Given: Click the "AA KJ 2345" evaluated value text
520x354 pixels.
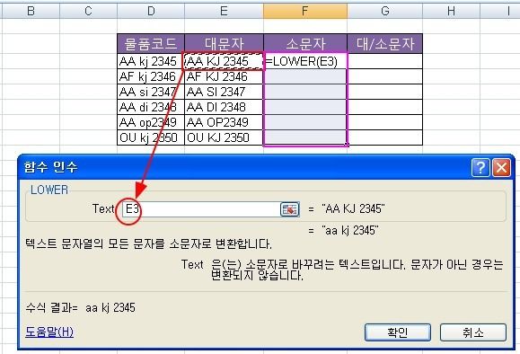Looking at the screenshot, I should (x=353, y=208).
